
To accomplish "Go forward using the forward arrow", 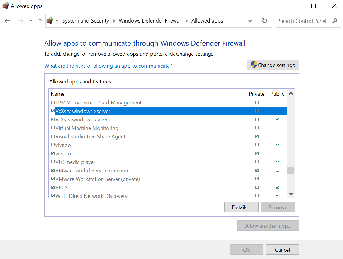I will click(21, 21).
